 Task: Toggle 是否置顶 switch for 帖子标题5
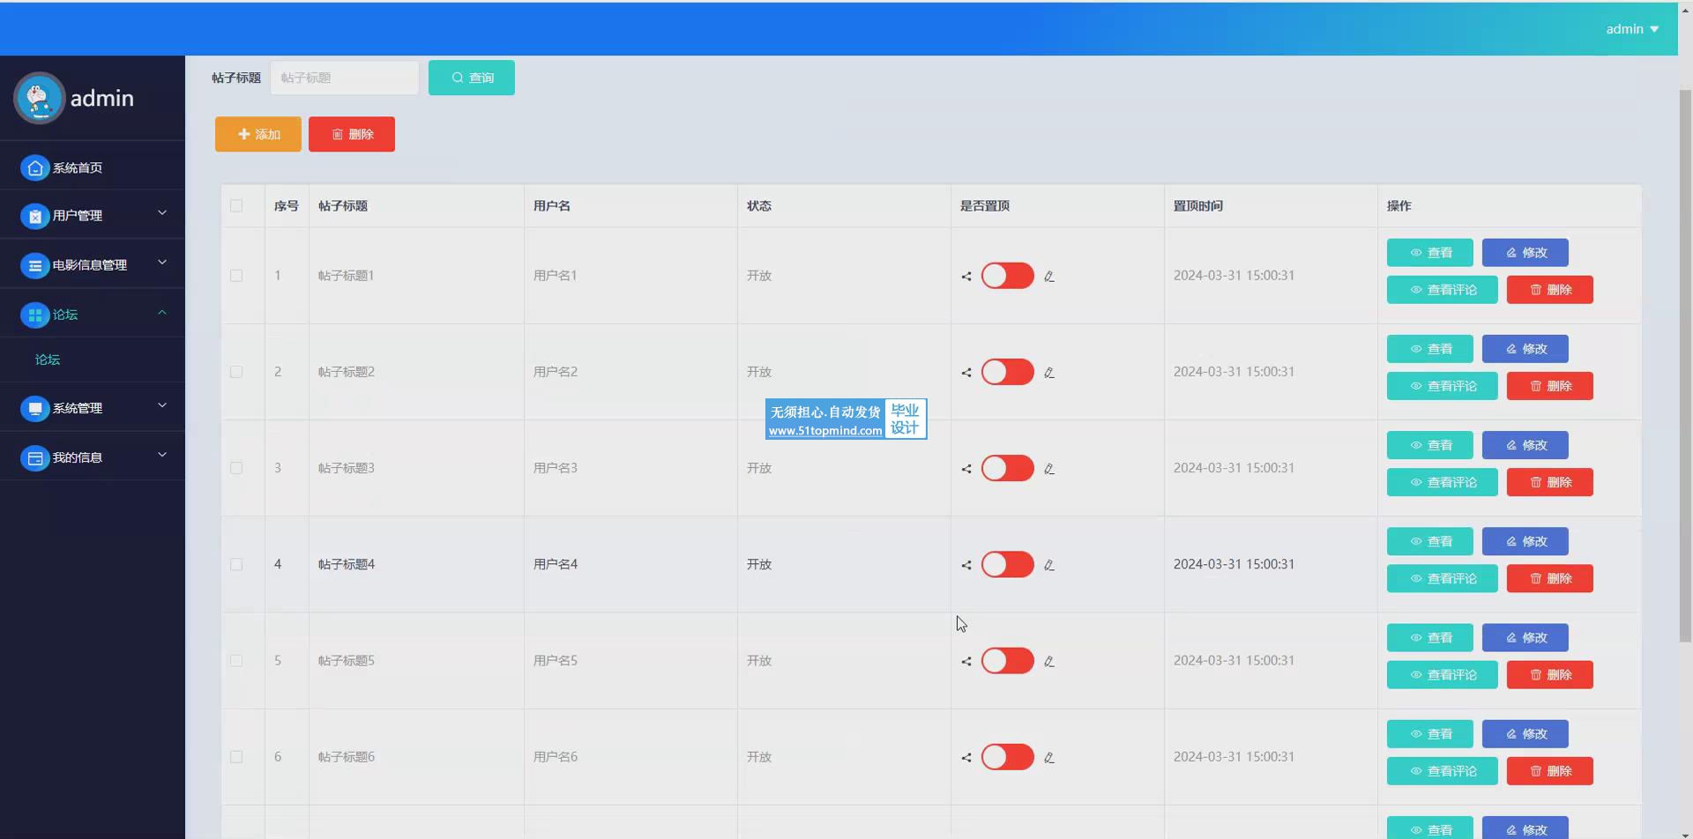1007,660
